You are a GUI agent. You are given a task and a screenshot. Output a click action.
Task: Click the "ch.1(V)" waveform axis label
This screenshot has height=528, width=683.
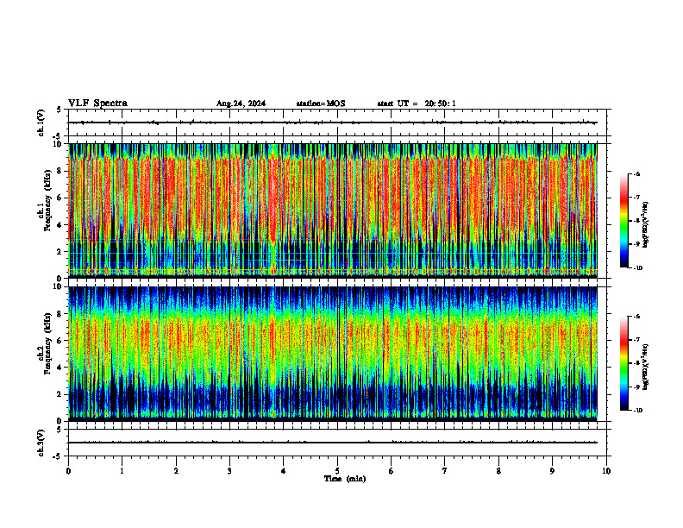(x=41, y=123)
